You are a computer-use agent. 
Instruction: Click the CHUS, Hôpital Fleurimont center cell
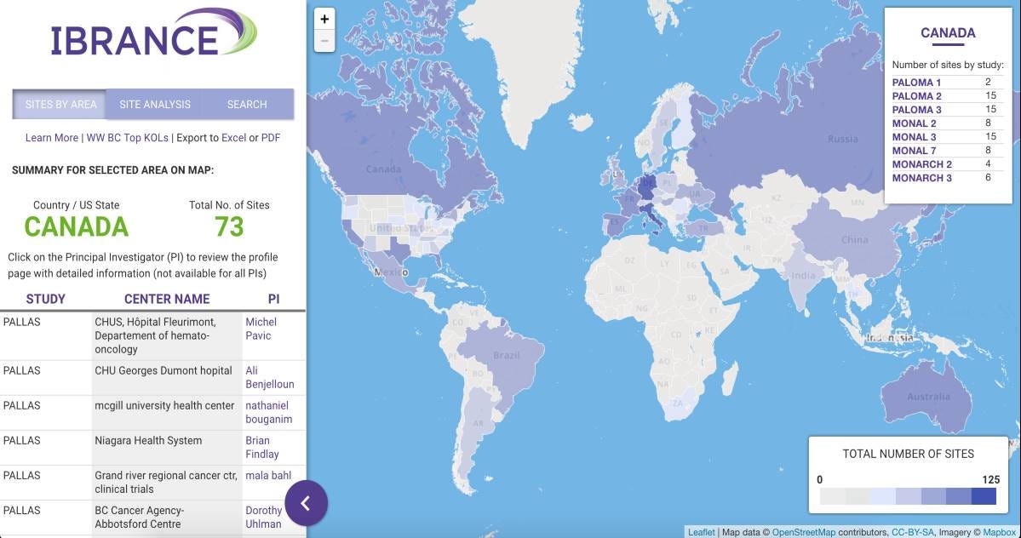[x=167, y=335]
